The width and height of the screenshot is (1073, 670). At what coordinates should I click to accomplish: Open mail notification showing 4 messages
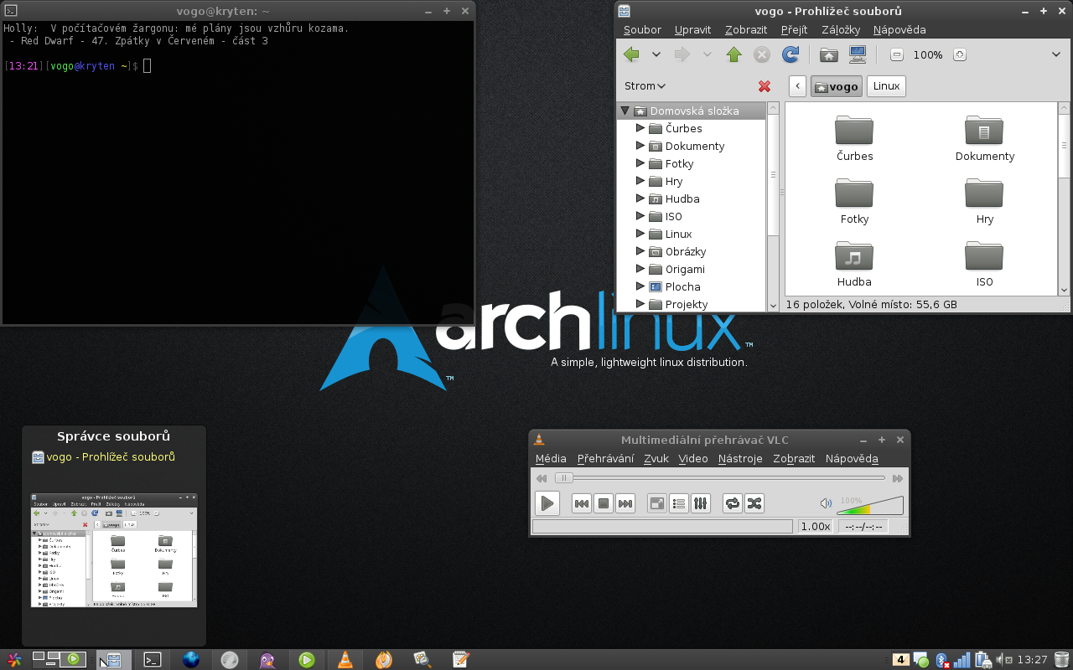point(901,660)
